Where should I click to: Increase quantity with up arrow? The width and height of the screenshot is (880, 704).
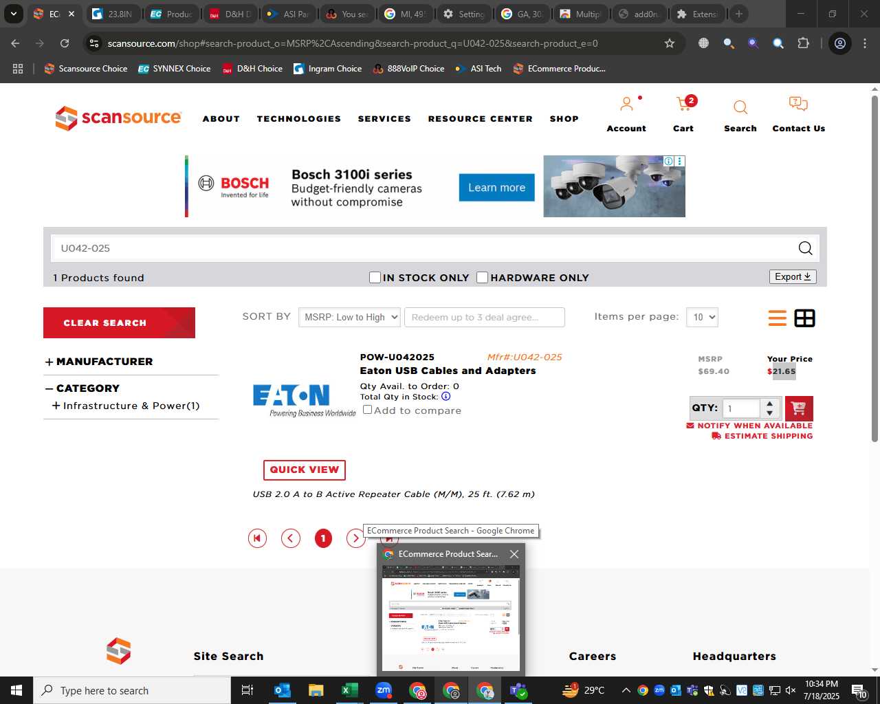tap(770, 404)
